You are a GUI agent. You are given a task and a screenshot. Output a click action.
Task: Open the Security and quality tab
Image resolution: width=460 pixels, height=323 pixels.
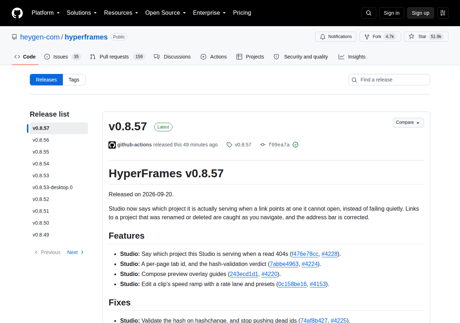click(301, 57)
